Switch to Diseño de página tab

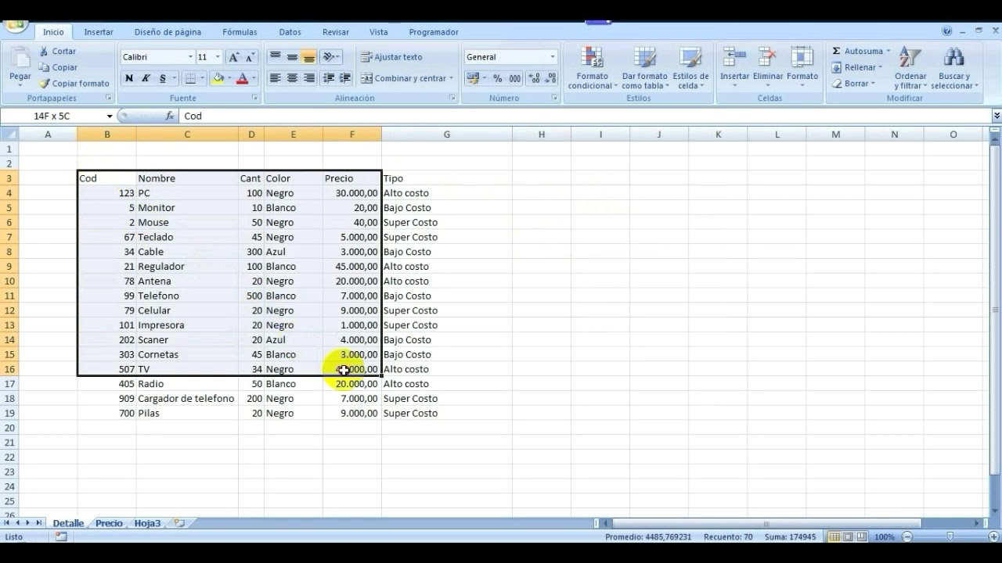click(x=168, y=32)
